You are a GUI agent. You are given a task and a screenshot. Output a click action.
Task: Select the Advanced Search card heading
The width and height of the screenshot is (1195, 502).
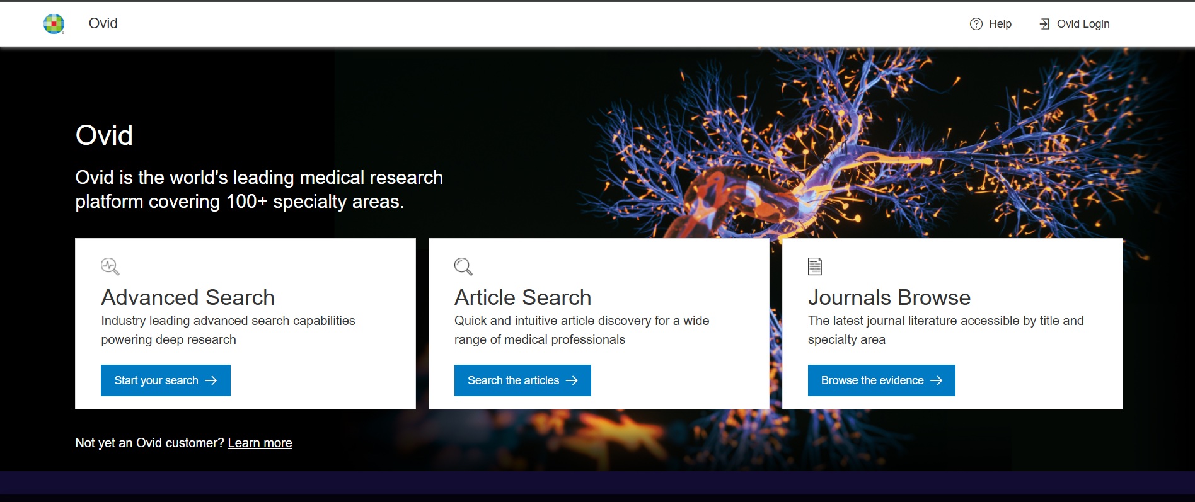[188, 297]
